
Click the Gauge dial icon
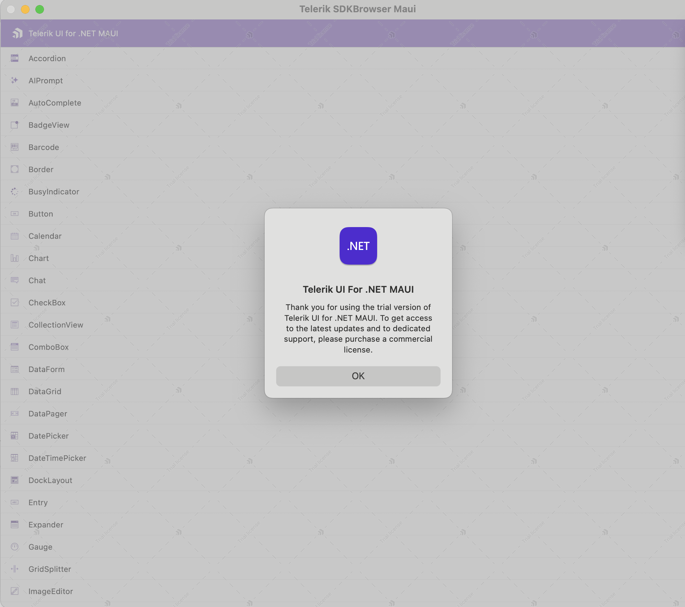[14, 547]
